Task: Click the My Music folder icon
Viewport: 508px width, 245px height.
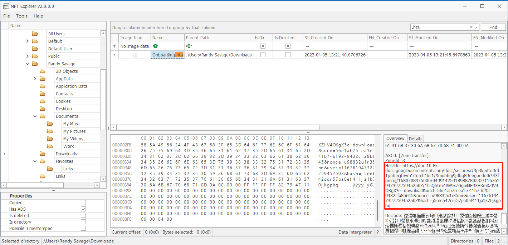Action: coord(50,124)
